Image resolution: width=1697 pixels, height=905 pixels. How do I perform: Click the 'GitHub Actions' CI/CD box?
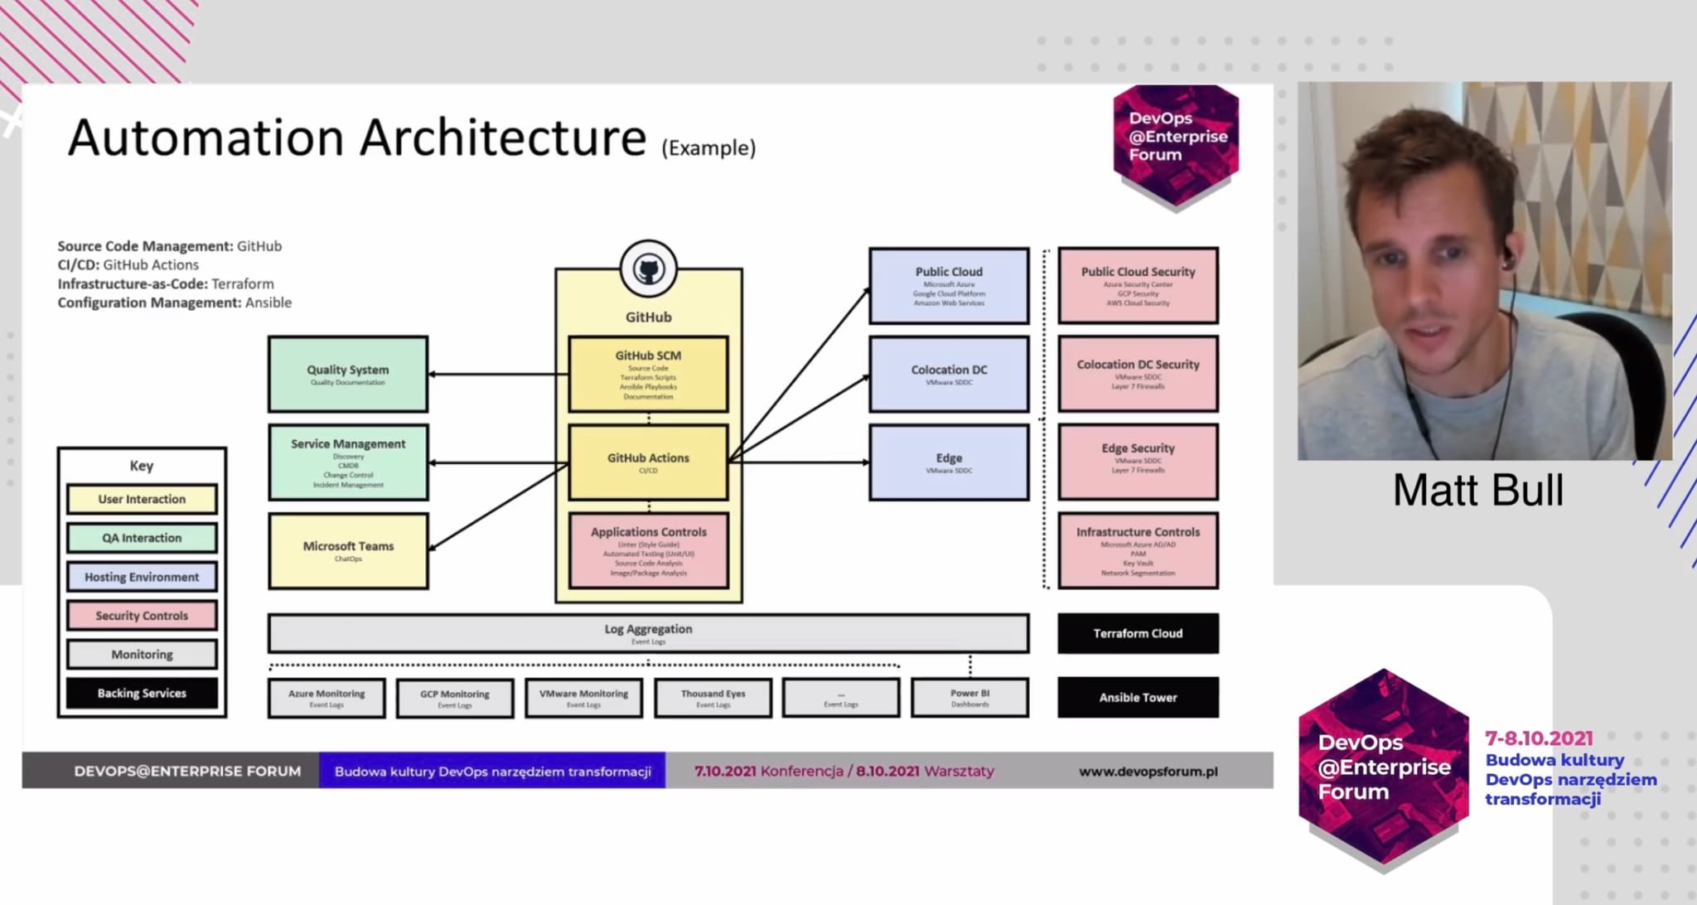pyautogui.click(x=648, y=462)
